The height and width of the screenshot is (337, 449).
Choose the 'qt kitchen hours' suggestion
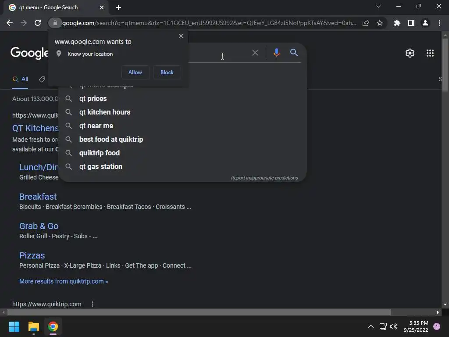182,112
